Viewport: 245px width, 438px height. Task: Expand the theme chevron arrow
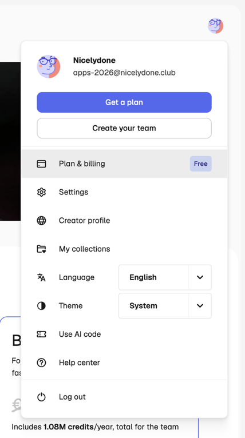200,306
